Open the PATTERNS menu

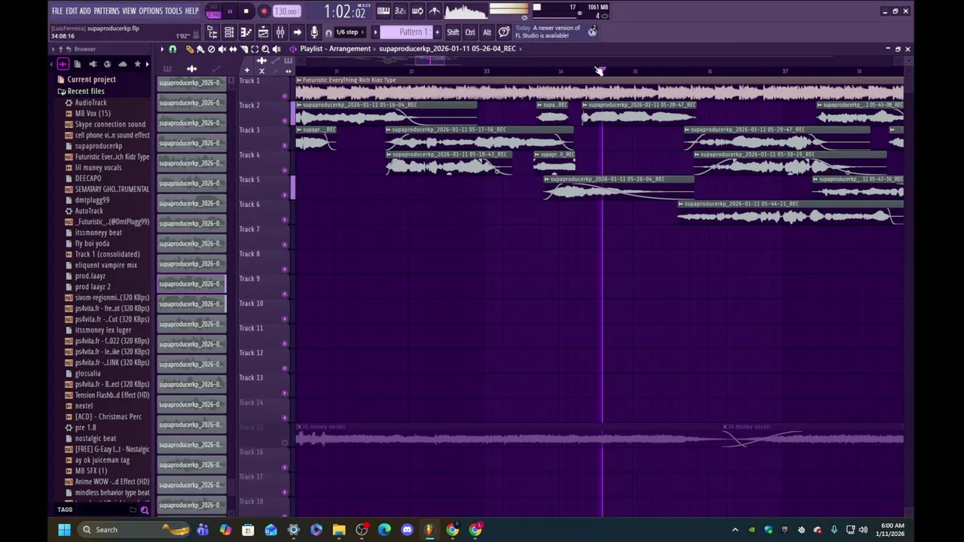pos(106,11)
